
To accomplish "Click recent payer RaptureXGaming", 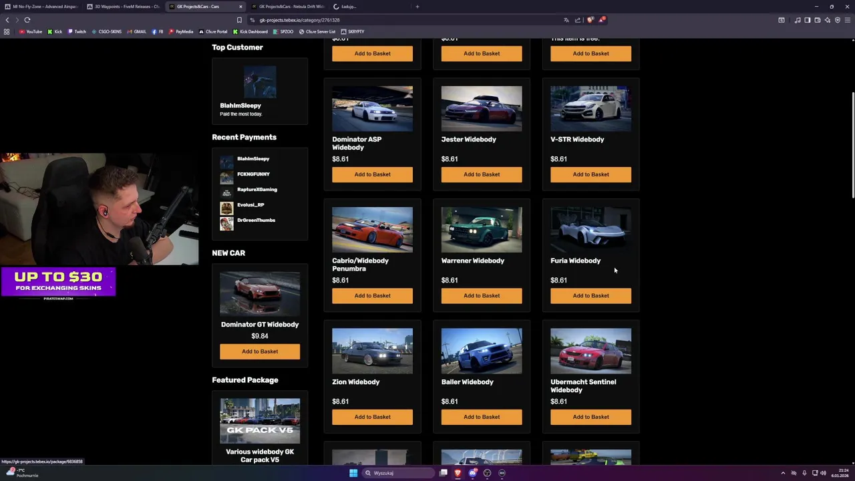I will click(x=257, y=190).
